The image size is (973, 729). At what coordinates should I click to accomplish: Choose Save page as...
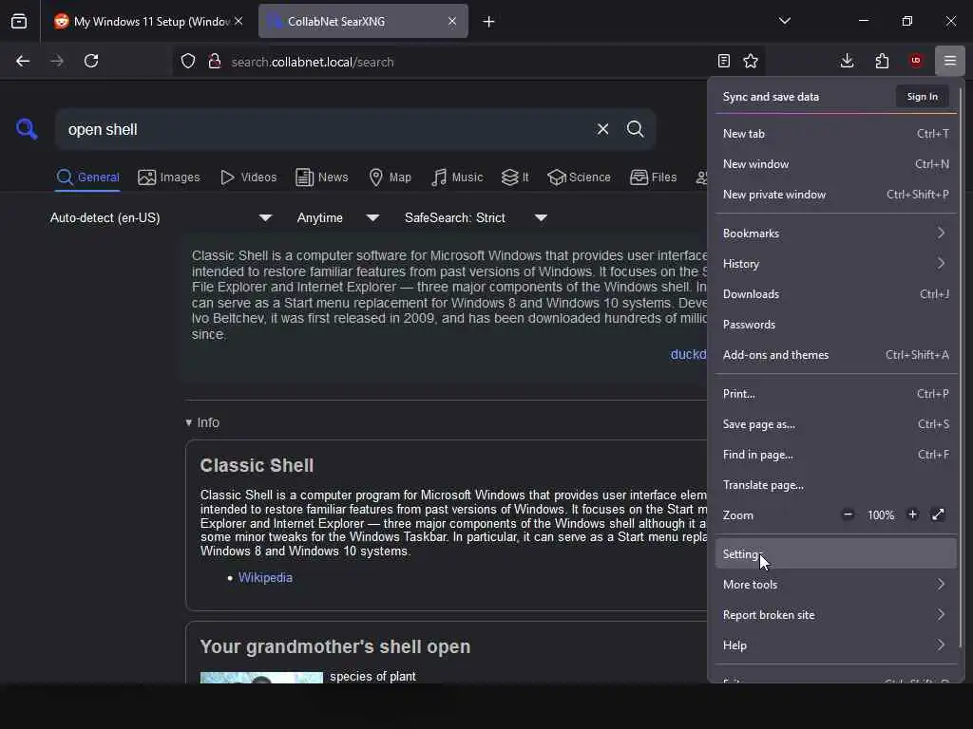[836, 424]
